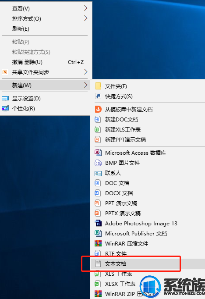The width and height of the screenshot is (205, 299).
Task: Click the WinRAR 压缩文件 icon
Action: pos(98,243)
